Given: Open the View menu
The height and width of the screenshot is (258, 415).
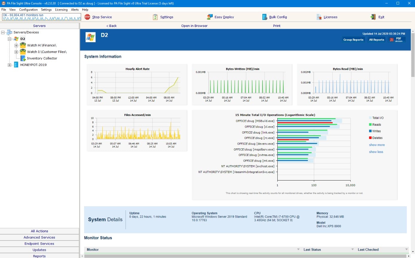Looking at the screenshot, I should point(13,10).
